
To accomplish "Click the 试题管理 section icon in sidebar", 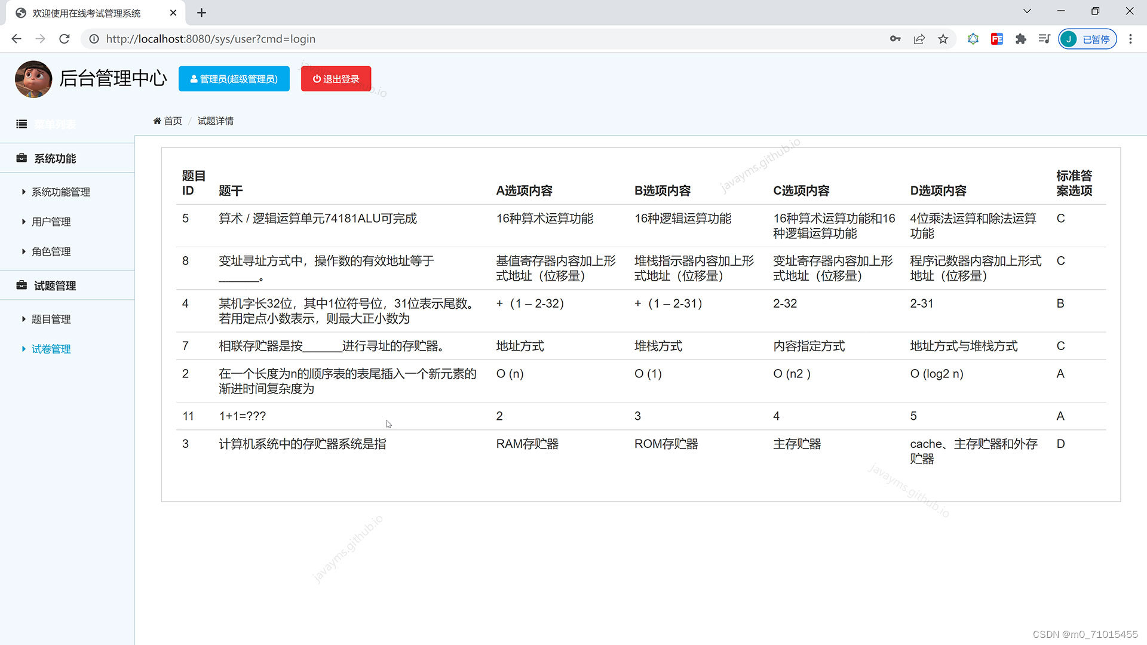I will pyautogui.click(x=22, y=285).
